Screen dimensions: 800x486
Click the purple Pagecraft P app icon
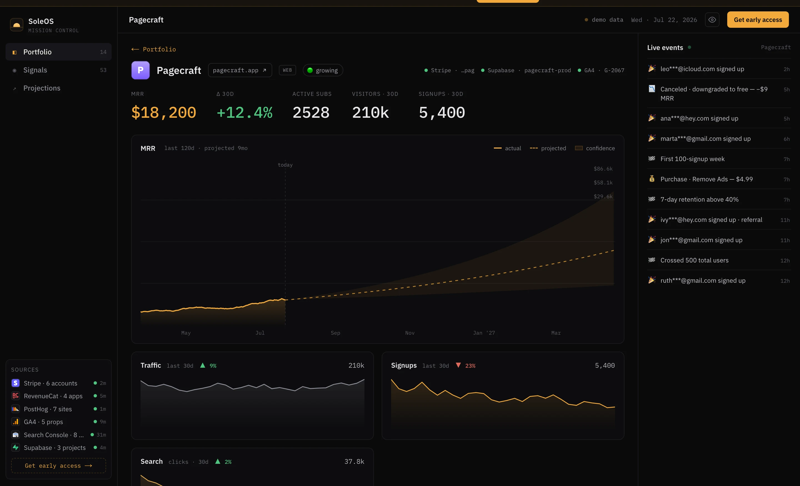point(141,70)
